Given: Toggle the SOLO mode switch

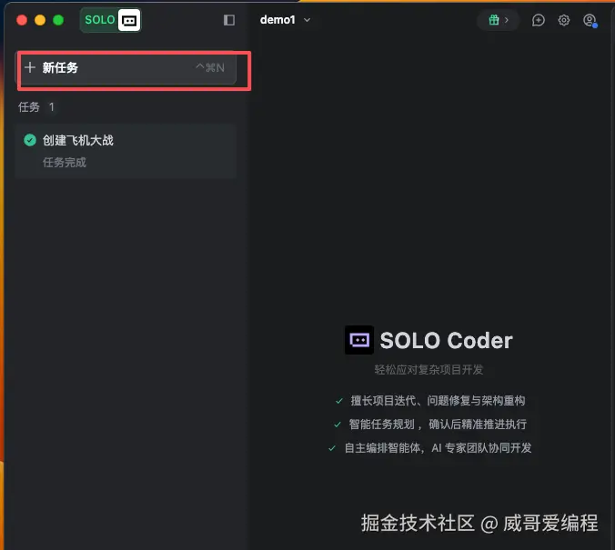Looking at the screenshot, I should [111, 20].
